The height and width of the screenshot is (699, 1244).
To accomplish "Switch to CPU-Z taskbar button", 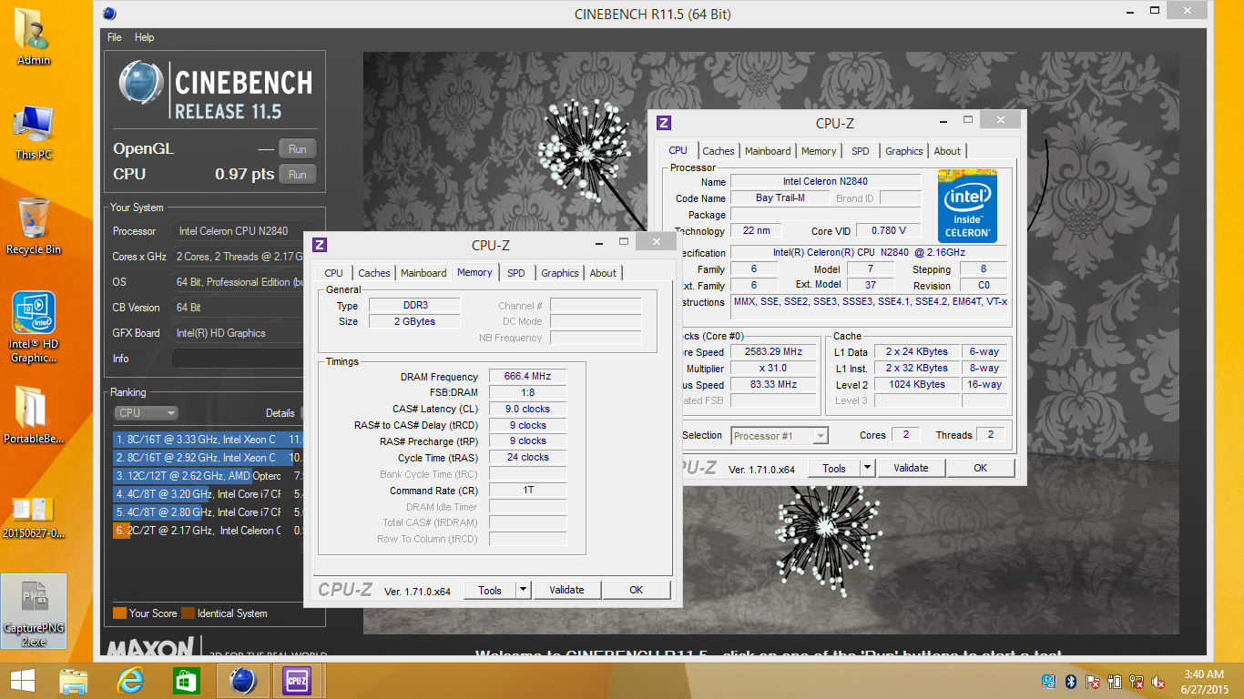I will click(298, 681).
